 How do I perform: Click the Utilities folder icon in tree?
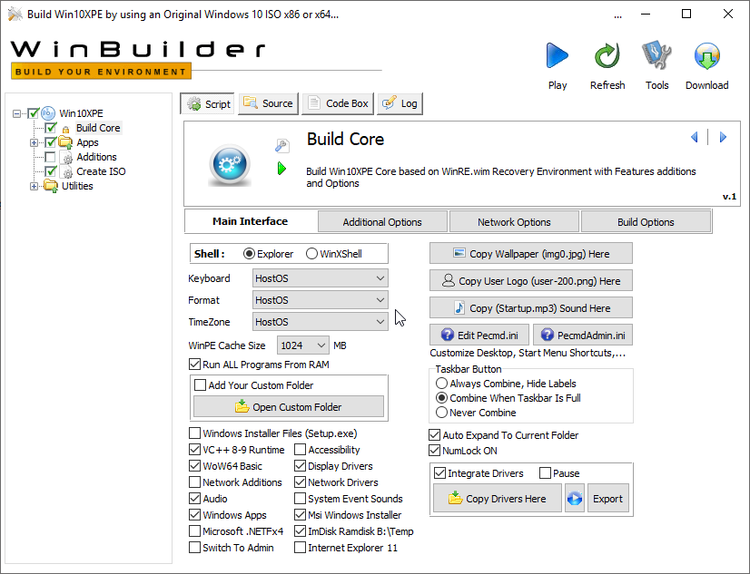pos(51,186)
